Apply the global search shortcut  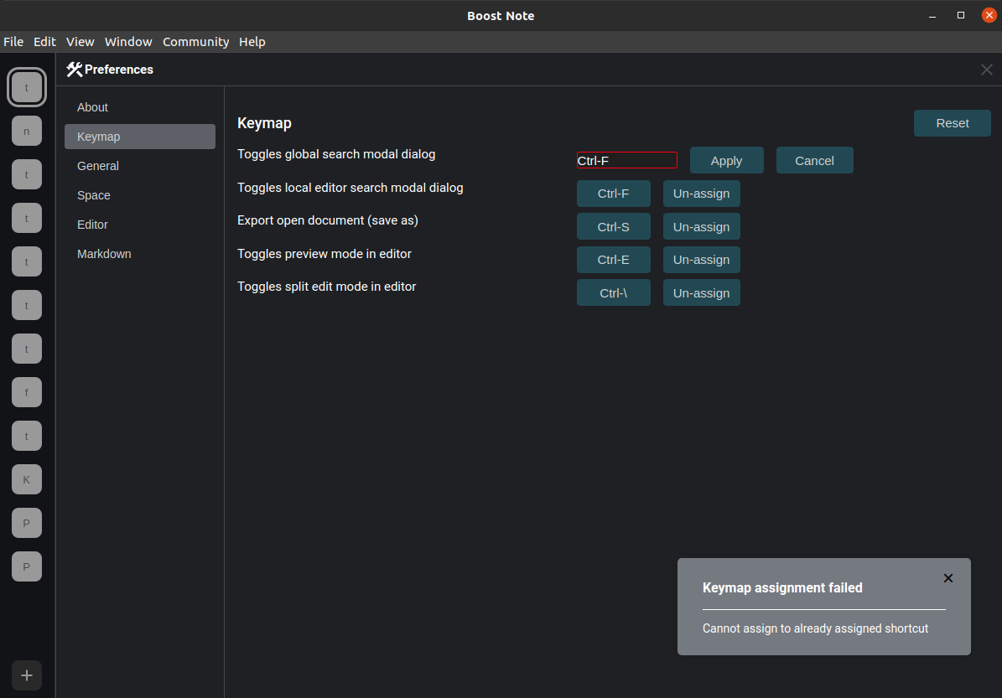coord(727,160)
